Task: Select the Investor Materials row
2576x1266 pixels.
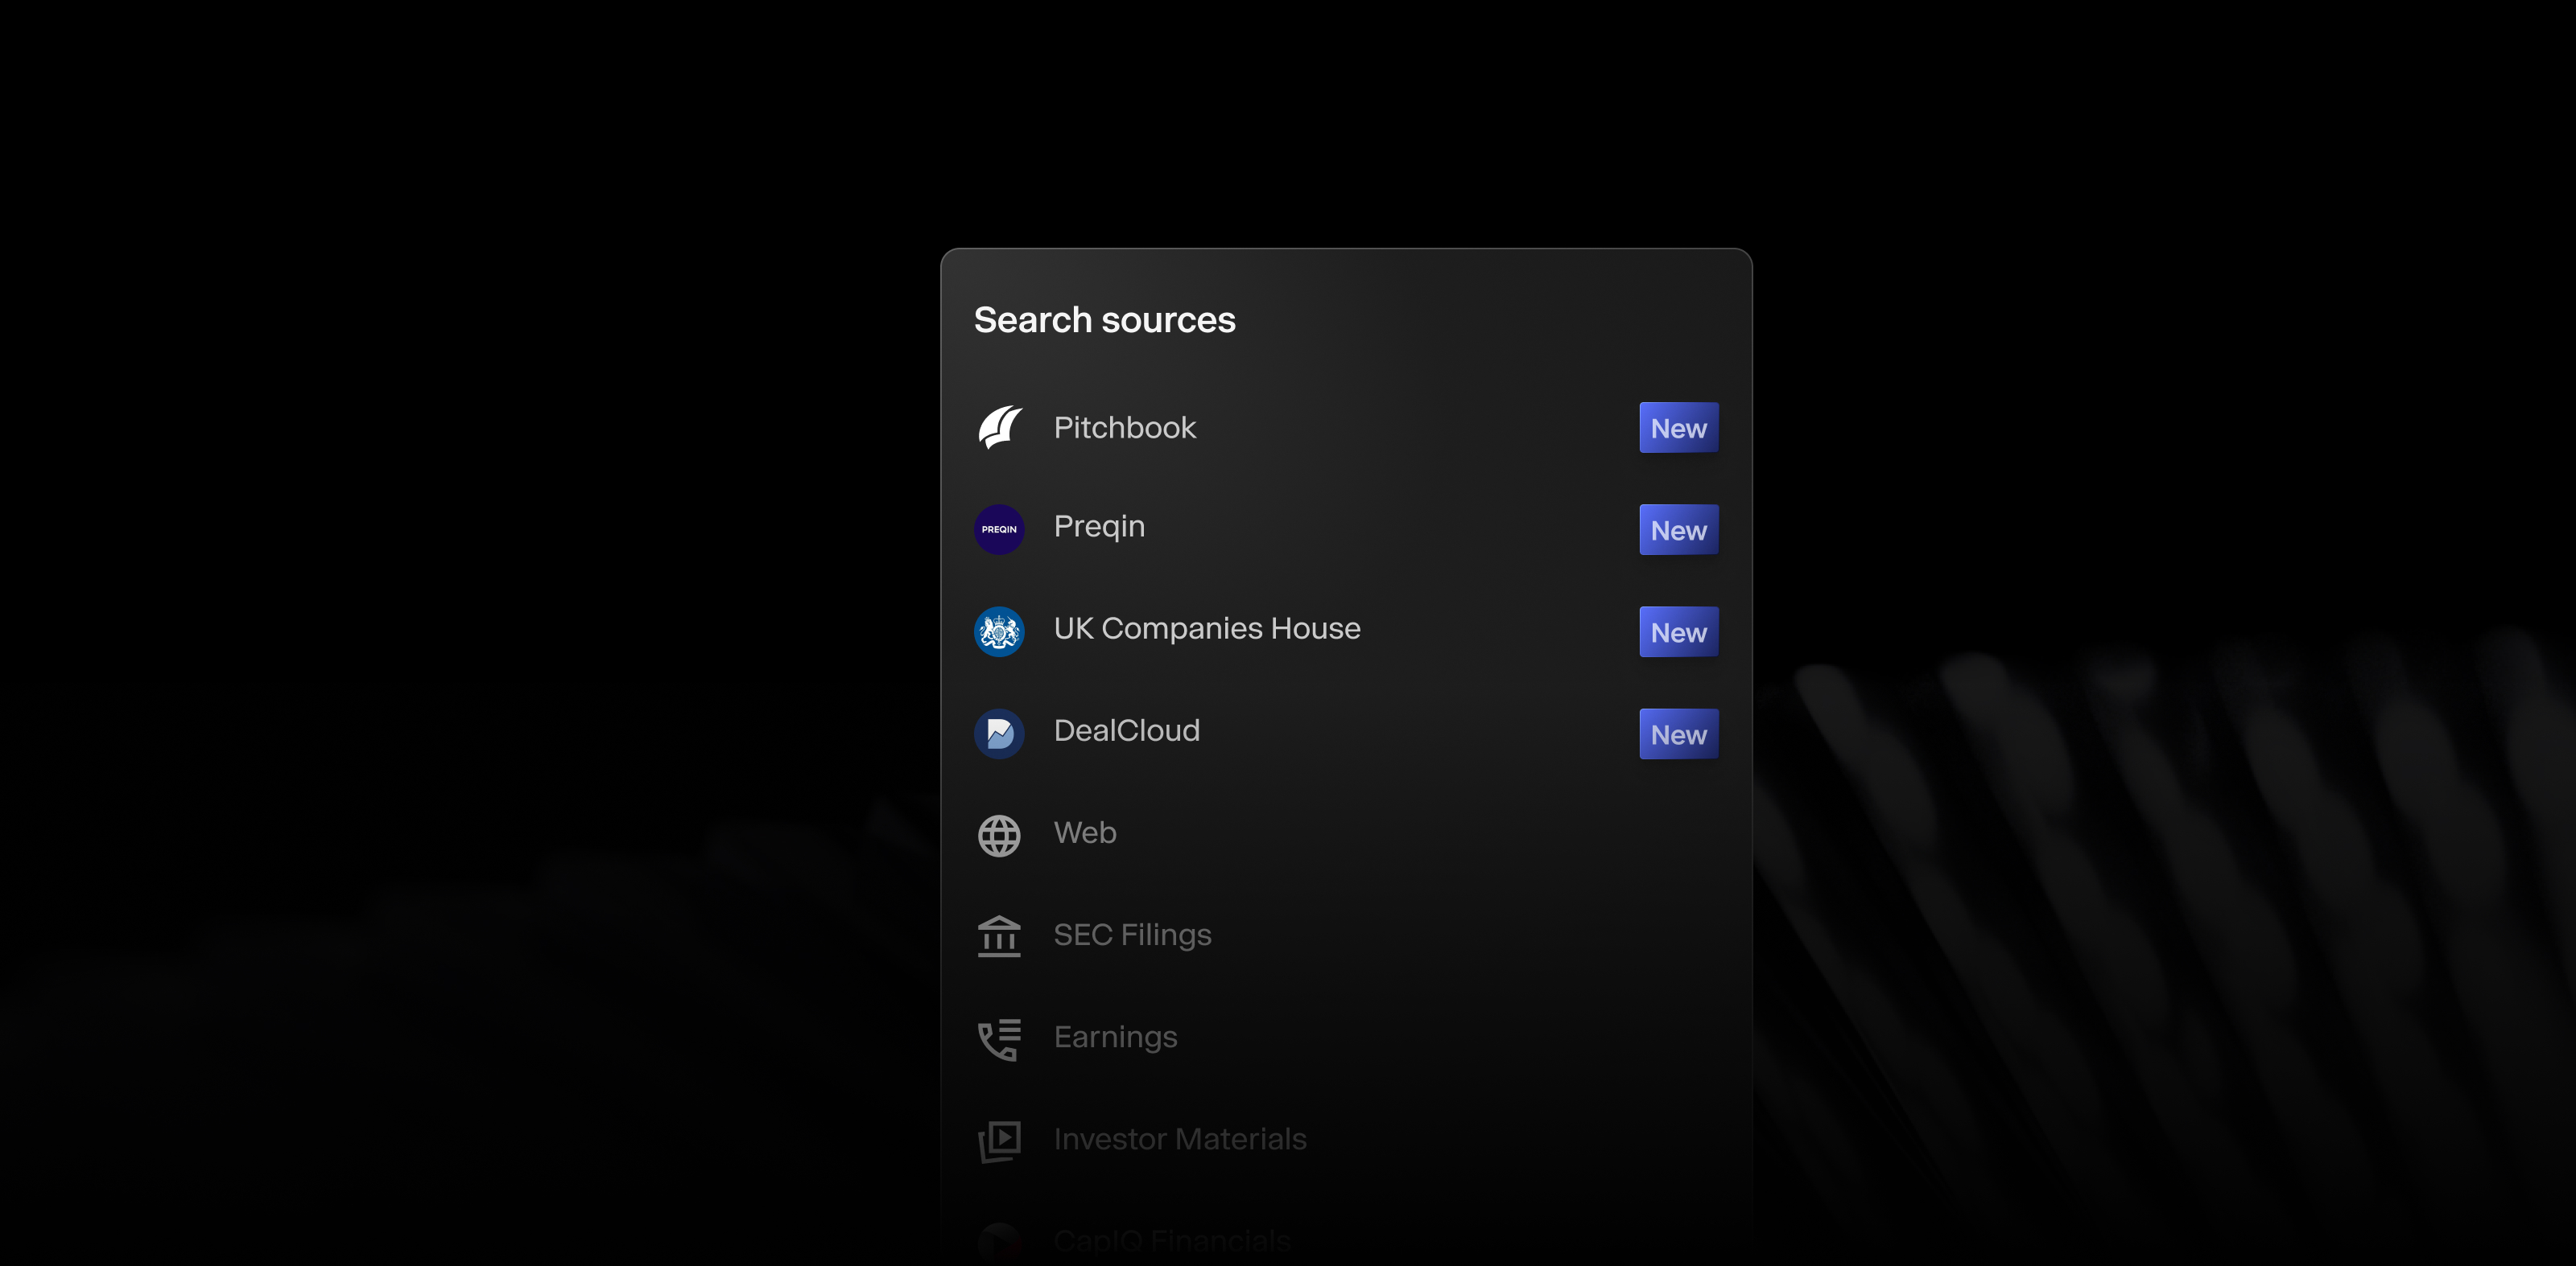Action: (1179, 1139)
